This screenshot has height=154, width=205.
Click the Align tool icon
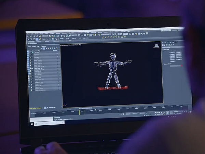pos(115,34)
